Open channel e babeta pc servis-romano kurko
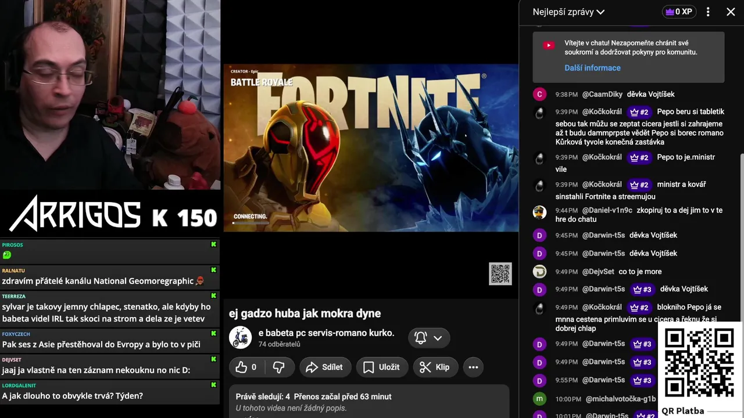The image size is (744, 418). coord(326,333)
